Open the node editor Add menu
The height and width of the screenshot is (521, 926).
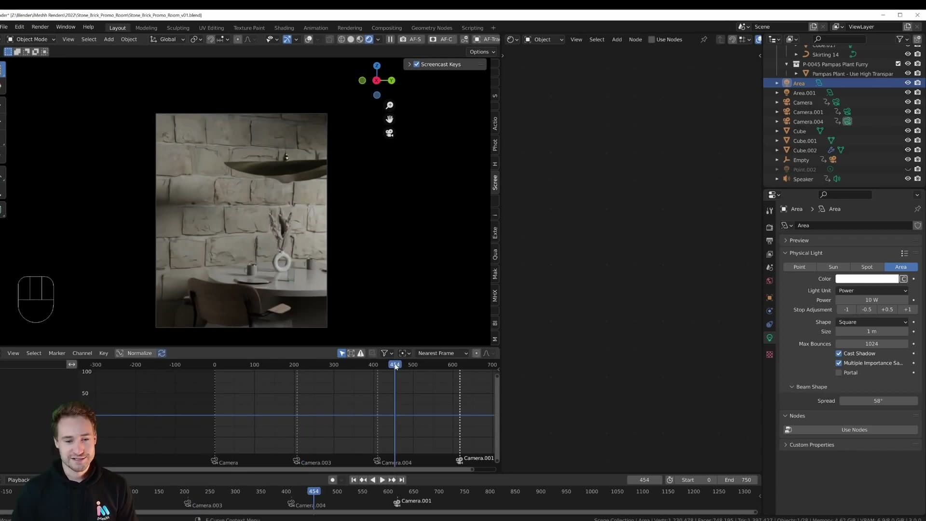[617, 40]
